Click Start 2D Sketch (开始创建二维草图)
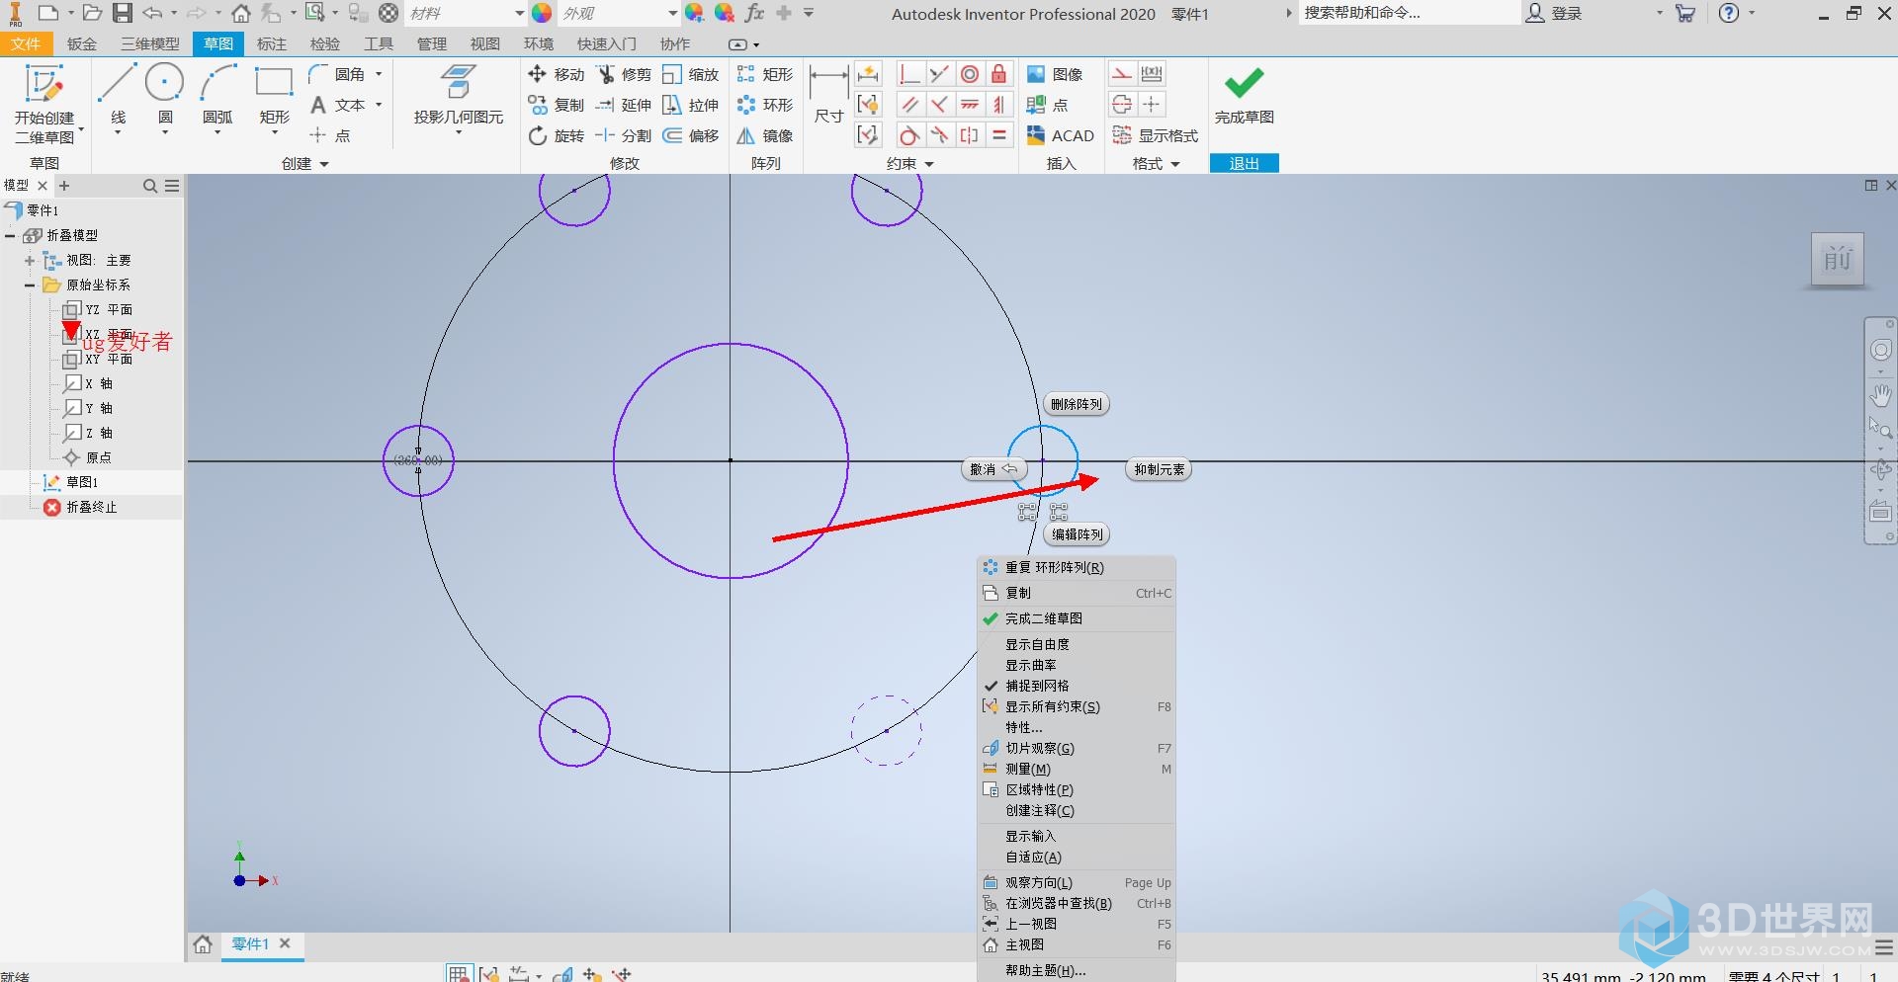Viewport: 1898px width, 982px height. point(44,104)
